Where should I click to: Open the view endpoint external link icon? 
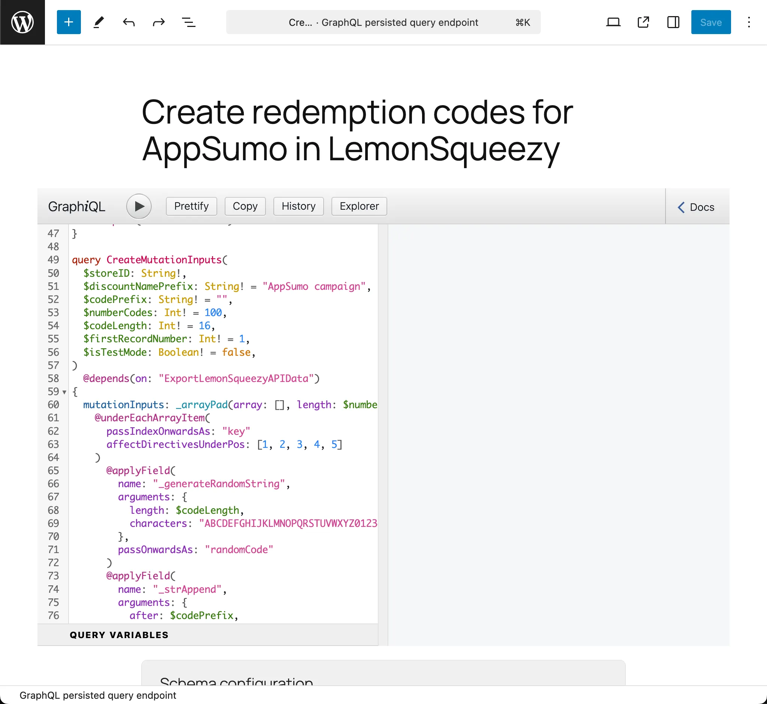pyautogui.click(x=643, y=22)
